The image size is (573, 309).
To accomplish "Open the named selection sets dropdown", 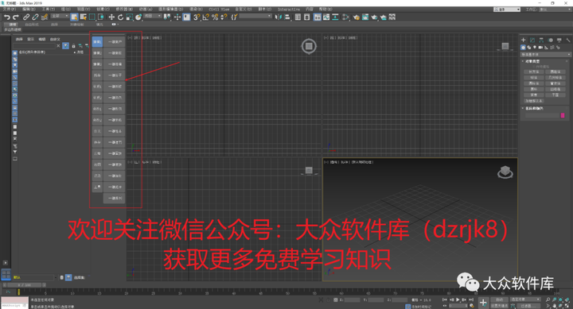I will (255, 16).
